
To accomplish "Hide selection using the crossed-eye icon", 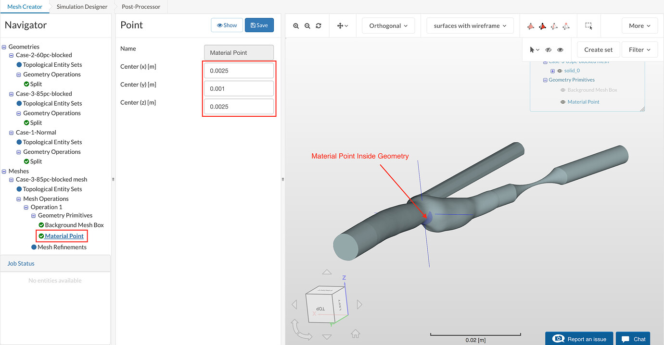I will (549, 50).
